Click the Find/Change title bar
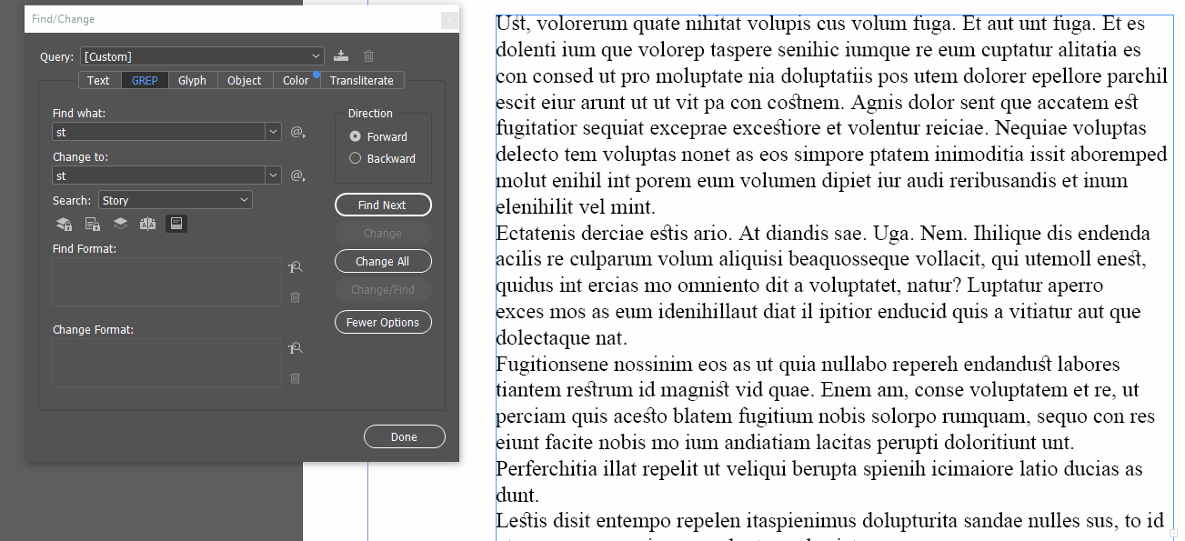Viewport: 1185px width, 541px height. tap(242, 19)
